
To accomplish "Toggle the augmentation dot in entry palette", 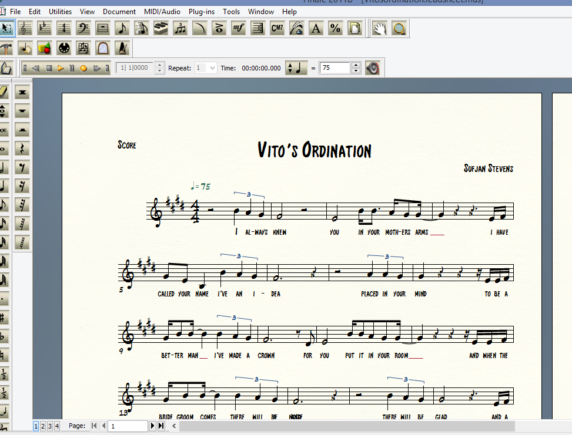I will (x=4, y=299).
